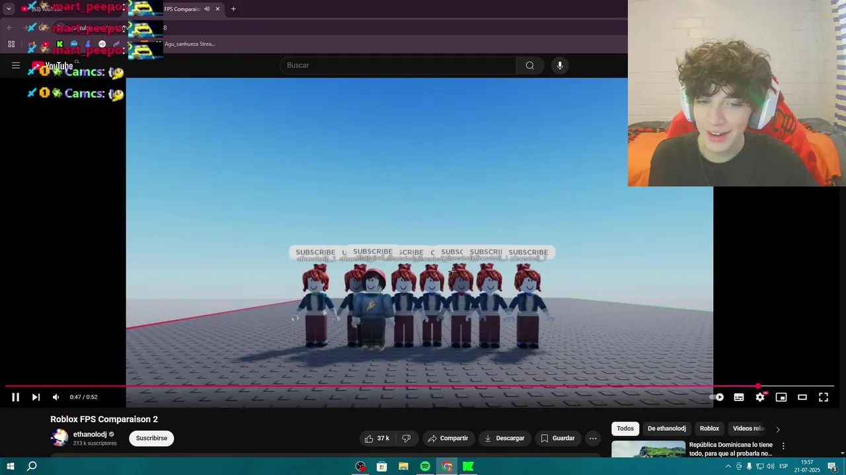
Task: Dislike the video
Action: 406,438
